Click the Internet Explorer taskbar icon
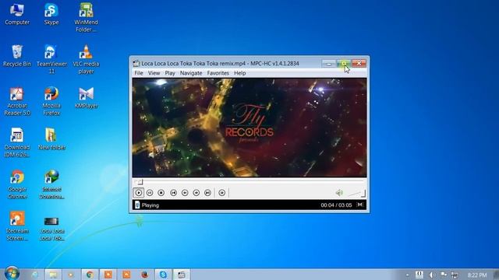 click(x=35, y=275)
